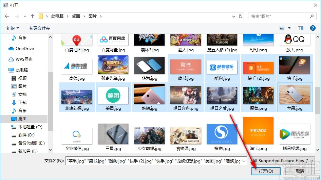Select 快手 (2).jpg thumbnail
This screenshot has height=180, width=321.
click(258, 68)
